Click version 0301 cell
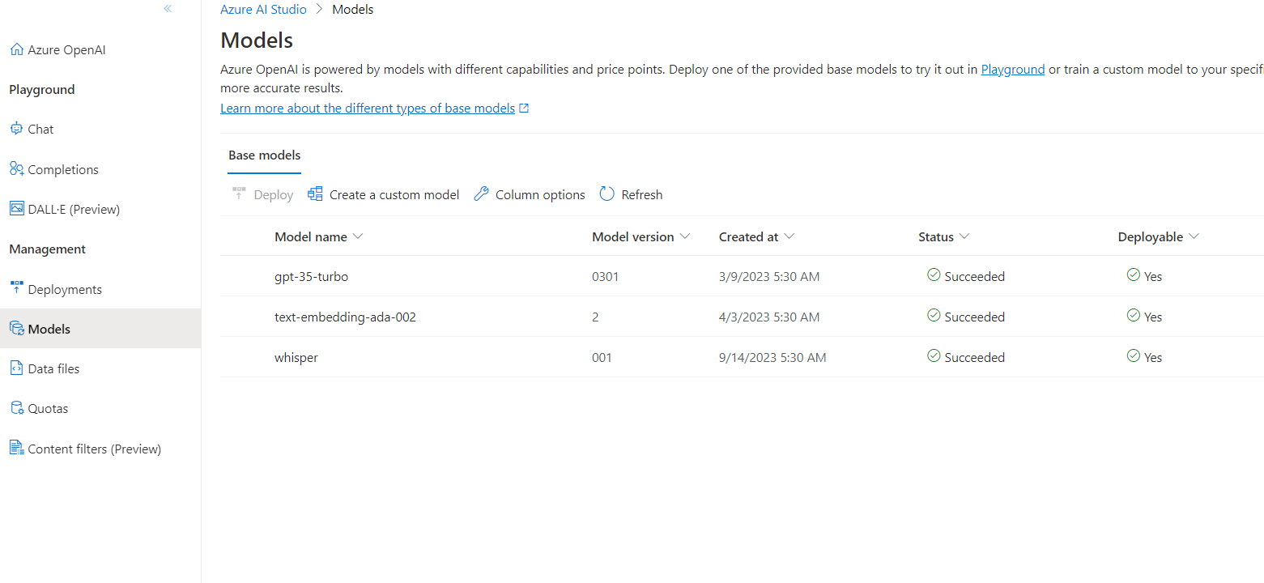The height and width of the screenshot is (583, 1264). (605, 276)
